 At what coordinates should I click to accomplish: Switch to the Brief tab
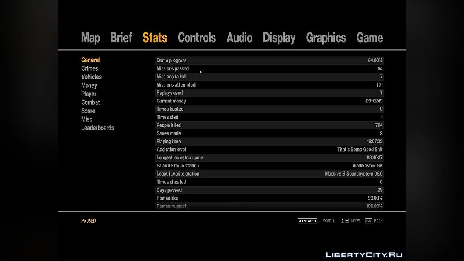click(x=121, y=38)
